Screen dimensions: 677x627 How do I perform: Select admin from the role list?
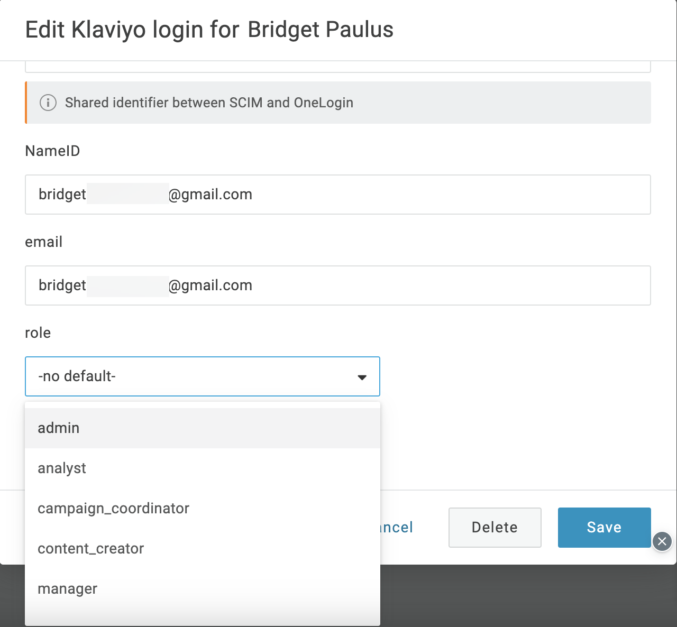[x=202, y=428]
